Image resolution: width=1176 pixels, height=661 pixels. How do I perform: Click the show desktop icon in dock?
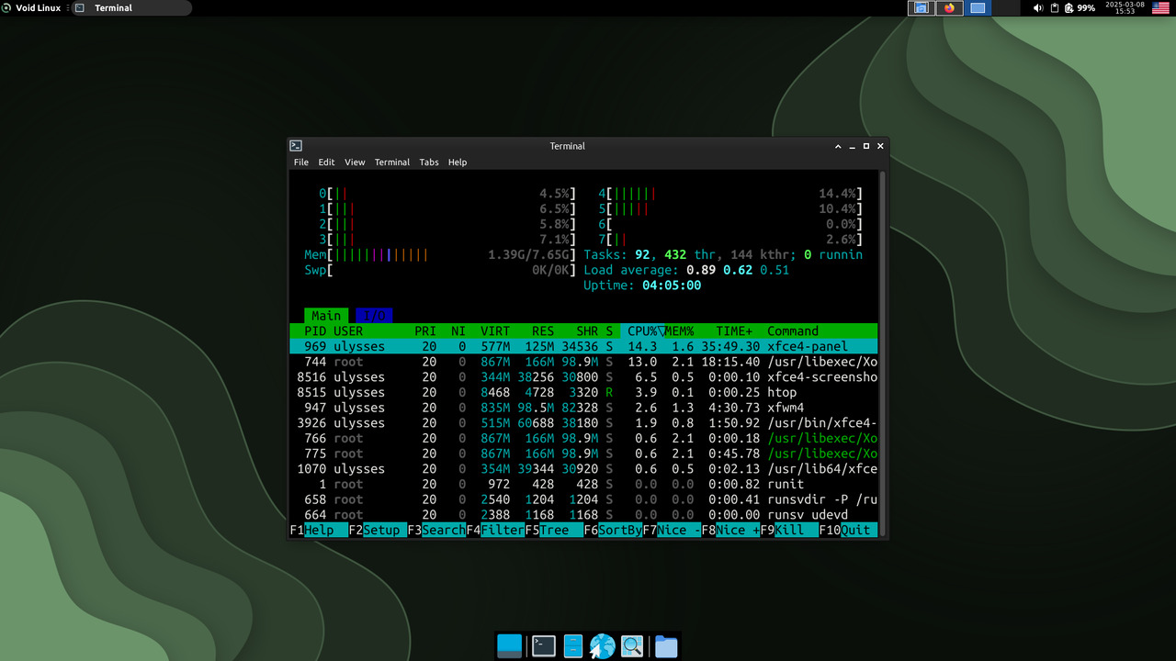coord(509,646)
